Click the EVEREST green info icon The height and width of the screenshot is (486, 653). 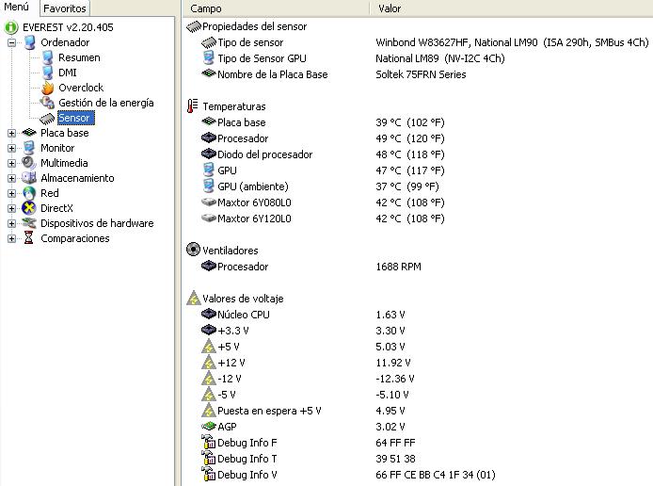pyautogui.click(x=11, y=27)
